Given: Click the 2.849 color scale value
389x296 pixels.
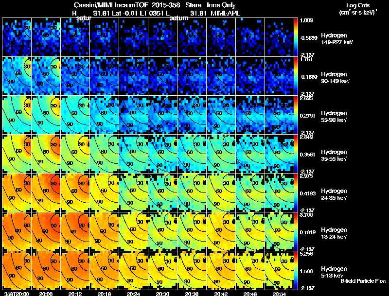Looking at the screenshot, I should (306, 137).
